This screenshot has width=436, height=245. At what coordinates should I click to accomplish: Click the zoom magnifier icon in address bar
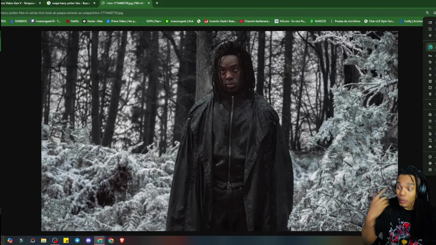(x=427, y=13)
